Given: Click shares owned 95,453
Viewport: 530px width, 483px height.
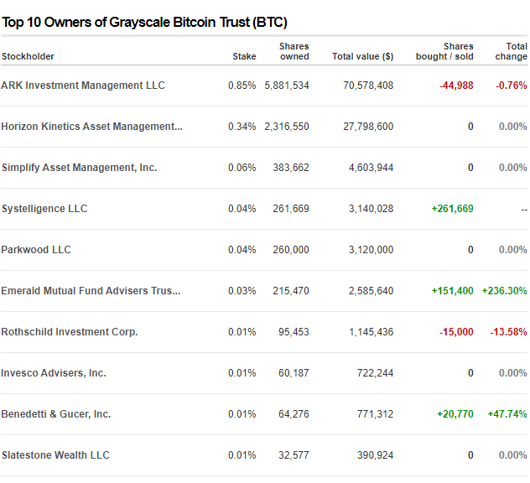Looking at the screenshot, I should tap(294, 331).
